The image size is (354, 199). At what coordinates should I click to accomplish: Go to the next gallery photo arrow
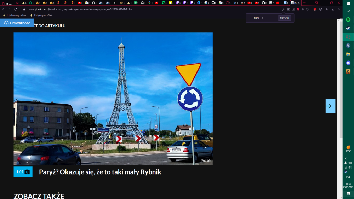click(330, 106)
